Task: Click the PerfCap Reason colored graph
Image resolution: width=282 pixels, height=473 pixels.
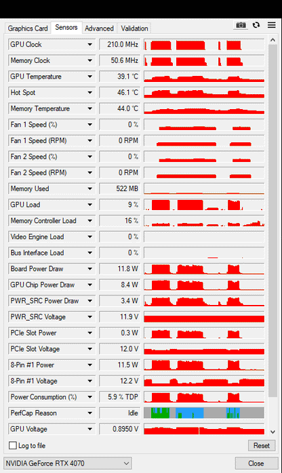Action: (204, 413)
